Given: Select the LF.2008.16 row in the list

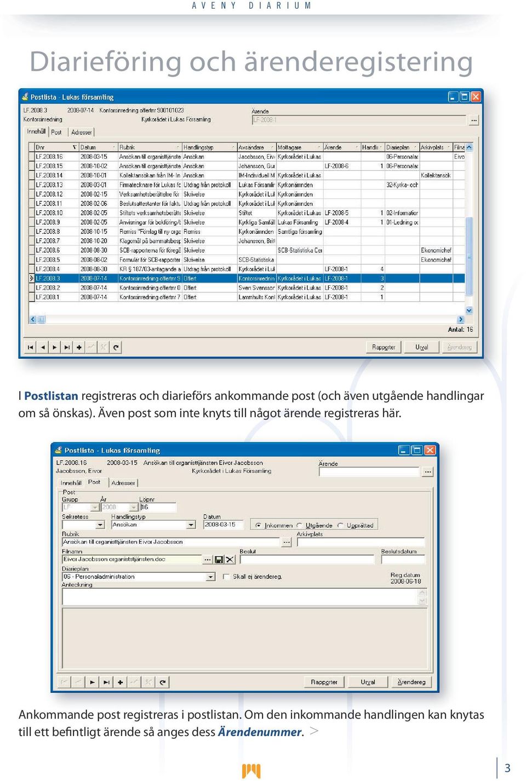Looking at the screenshot, I should click(250, 157).
